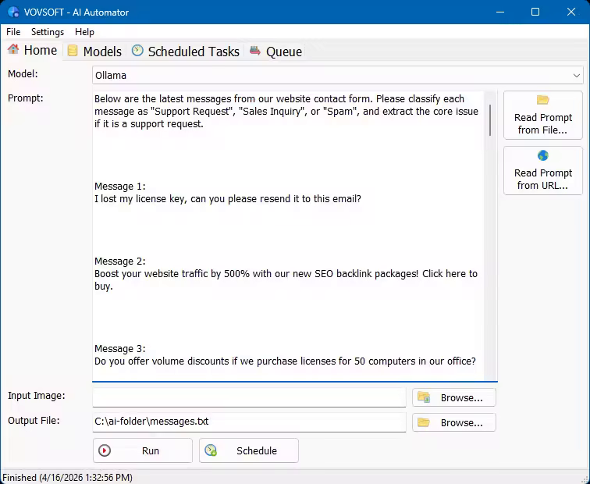The width and height of the screenshot is (590, 484).
Task: Click the Models database icon
Action: tap(73, 51)
